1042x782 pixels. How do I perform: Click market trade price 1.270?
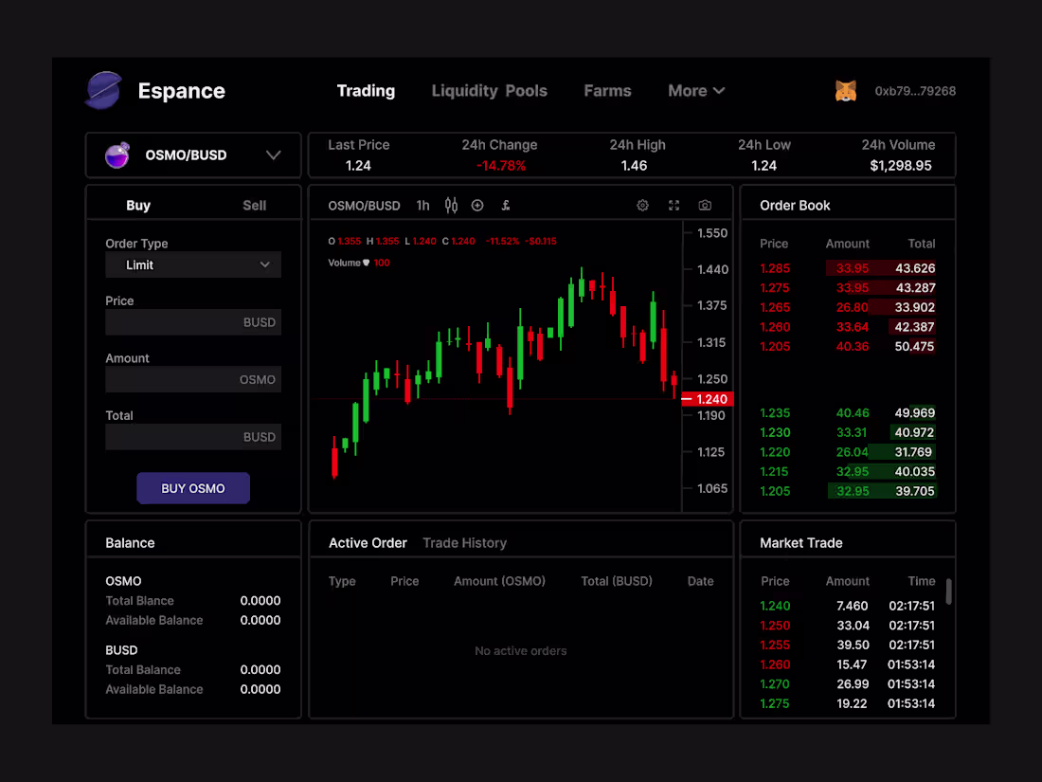point(775,684)
